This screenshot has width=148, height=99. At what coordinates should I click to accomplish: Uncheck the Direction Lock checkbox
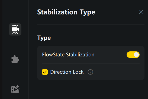[x=45, y=72]
